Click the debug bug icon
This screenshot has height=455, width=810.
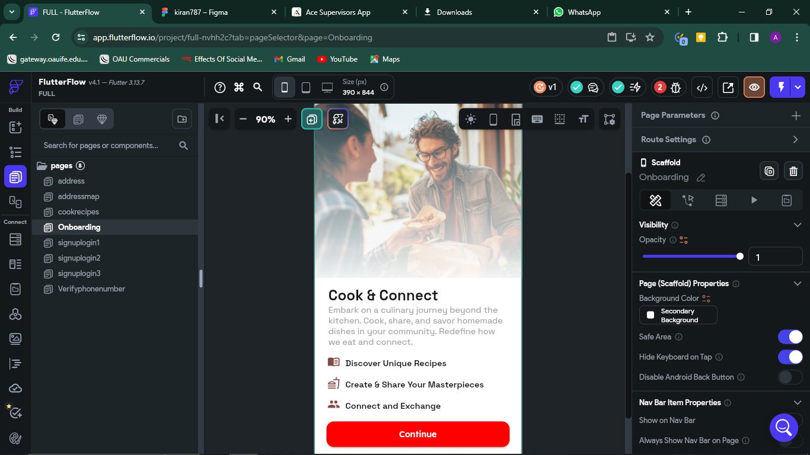[x=675, y=87]
